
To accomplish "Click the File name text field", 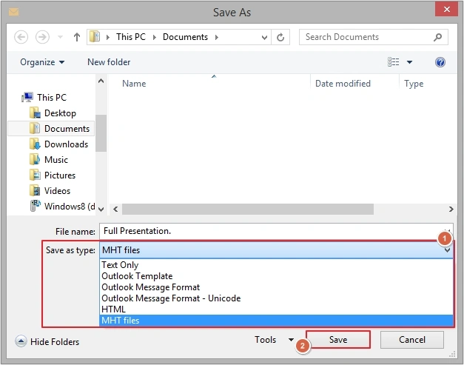I will tap(276, 231).
